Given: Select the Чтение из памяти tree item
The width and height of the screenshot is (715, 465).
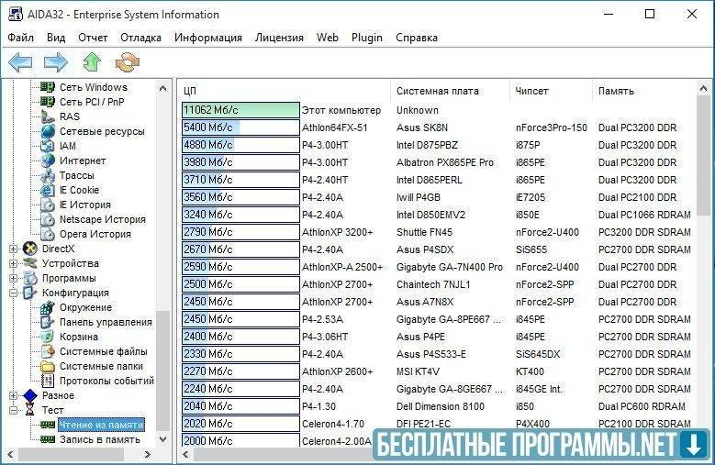Looking at the screenshot, I should click(101, 425).
